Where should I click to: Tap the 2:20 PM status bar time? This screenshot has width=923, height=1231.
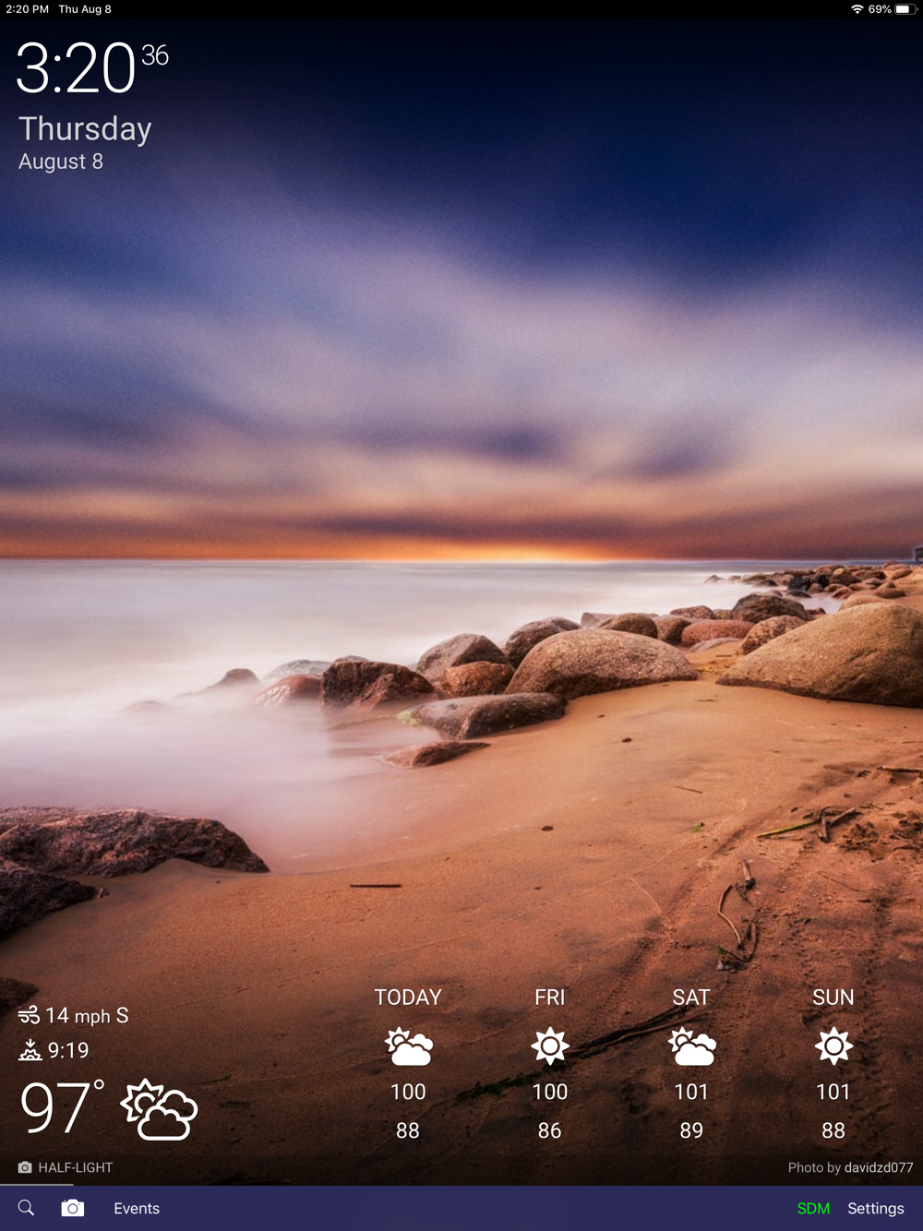(27, 9)
